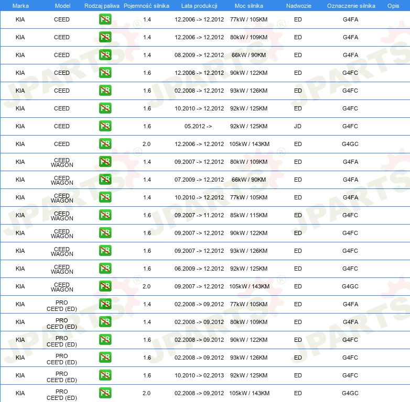
Task: Click the fuel icon in the CEED 02.2008 93kW row
Action: click(105, 91)
